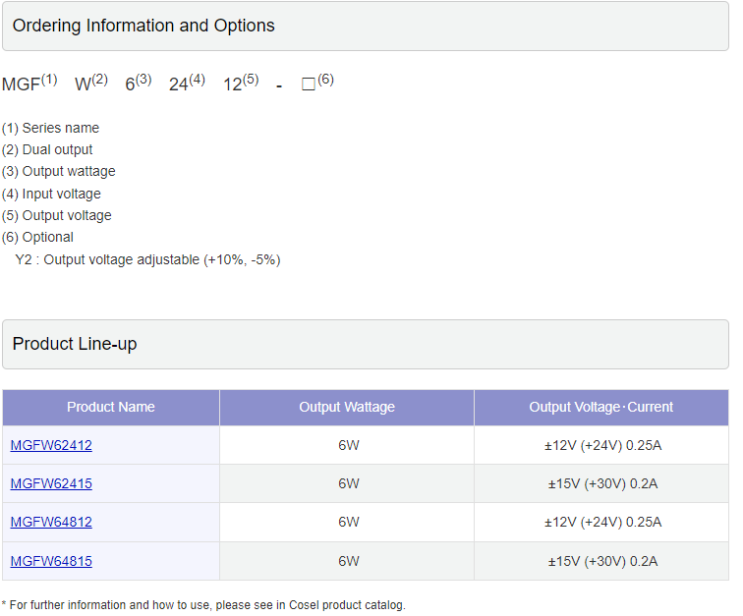Click the "(1) Series name" legend text

(x=50, y=128)
